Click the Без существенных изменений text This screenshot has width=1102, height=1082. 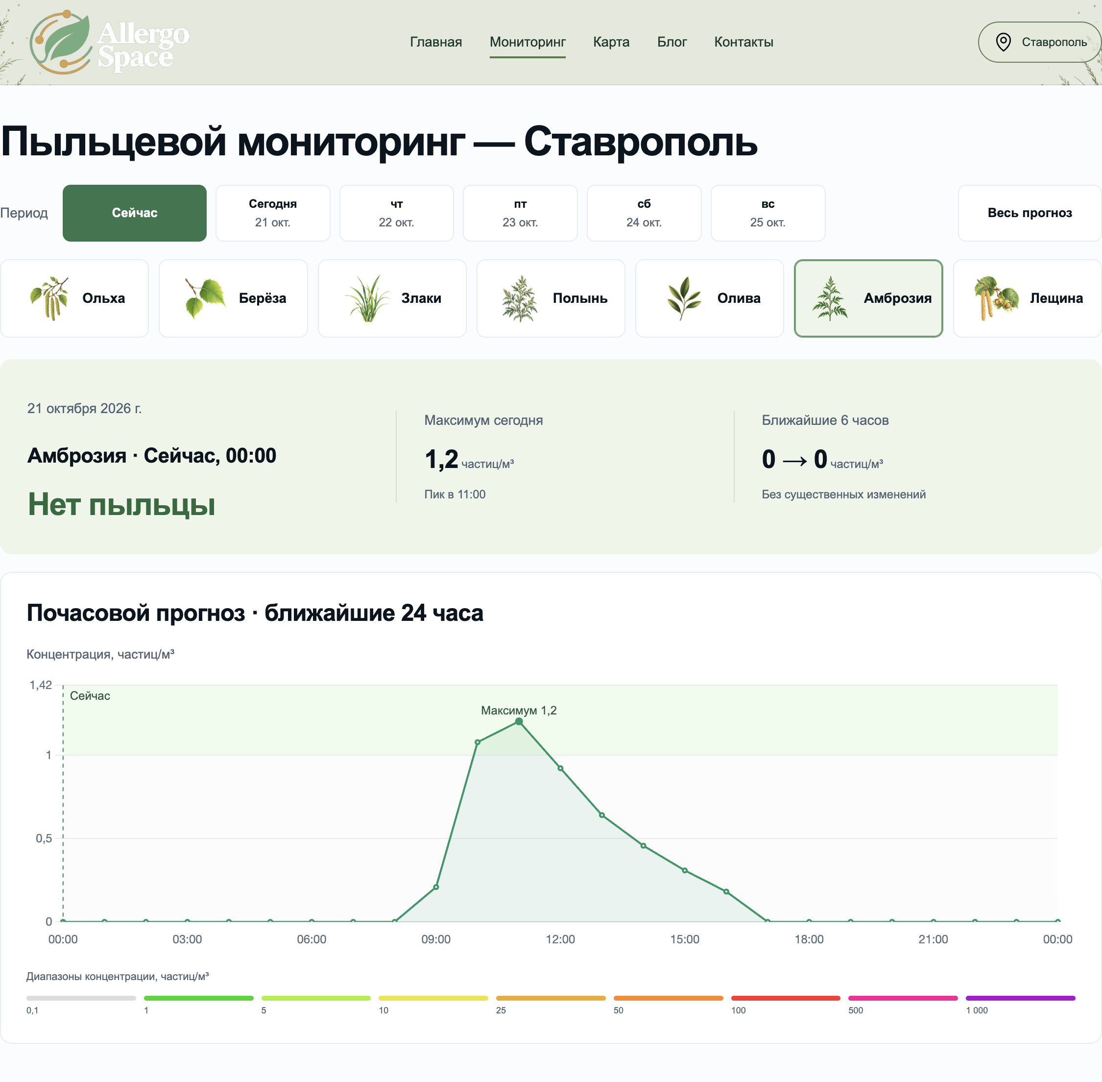tap(843, 494)
